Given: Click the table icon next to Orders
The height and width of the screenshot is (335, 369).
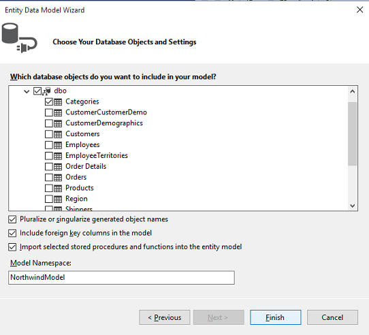Looking at the screenshot, I should coord(58,178).
